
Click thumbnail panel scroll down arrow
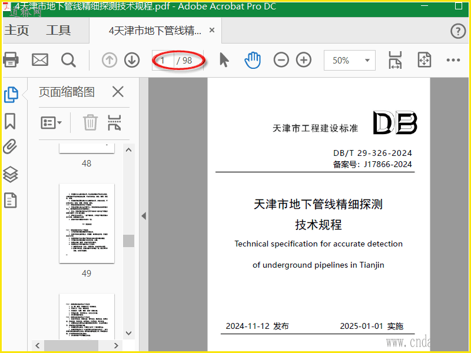click(128, 333)
